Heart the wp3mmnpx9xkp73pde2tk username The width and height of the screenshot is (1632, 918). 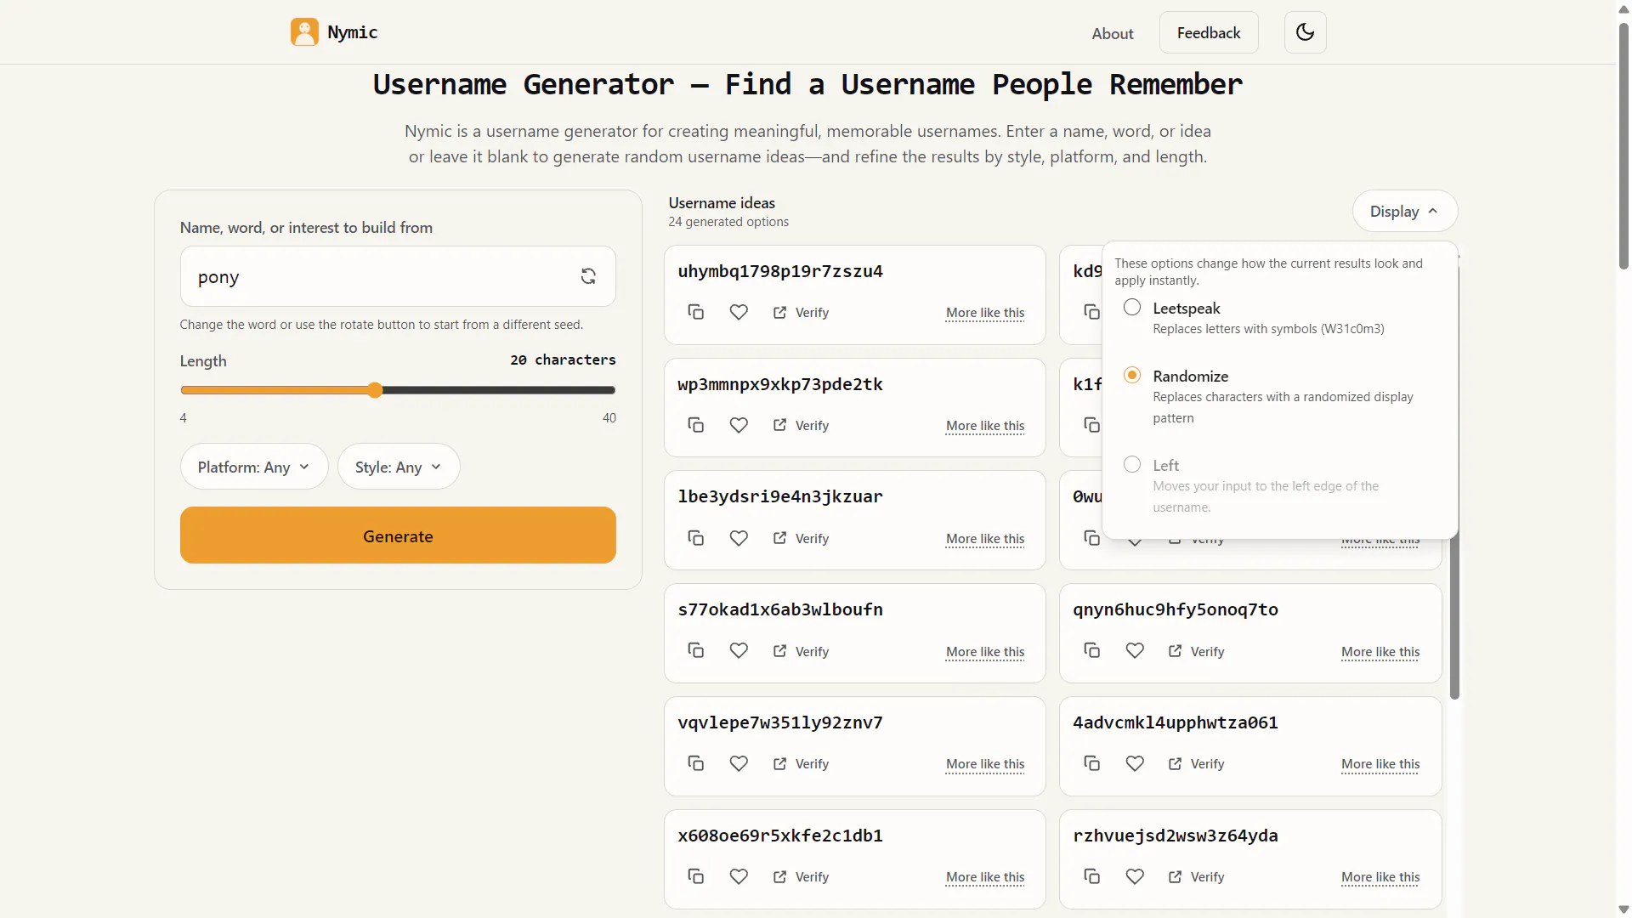coord(739,425)
